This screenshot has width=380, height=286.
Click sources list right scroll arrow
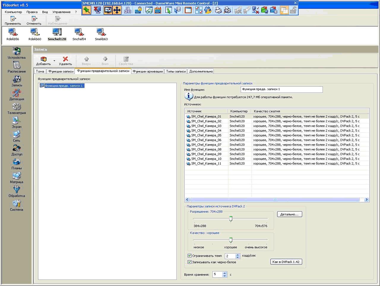coord(367,200)
